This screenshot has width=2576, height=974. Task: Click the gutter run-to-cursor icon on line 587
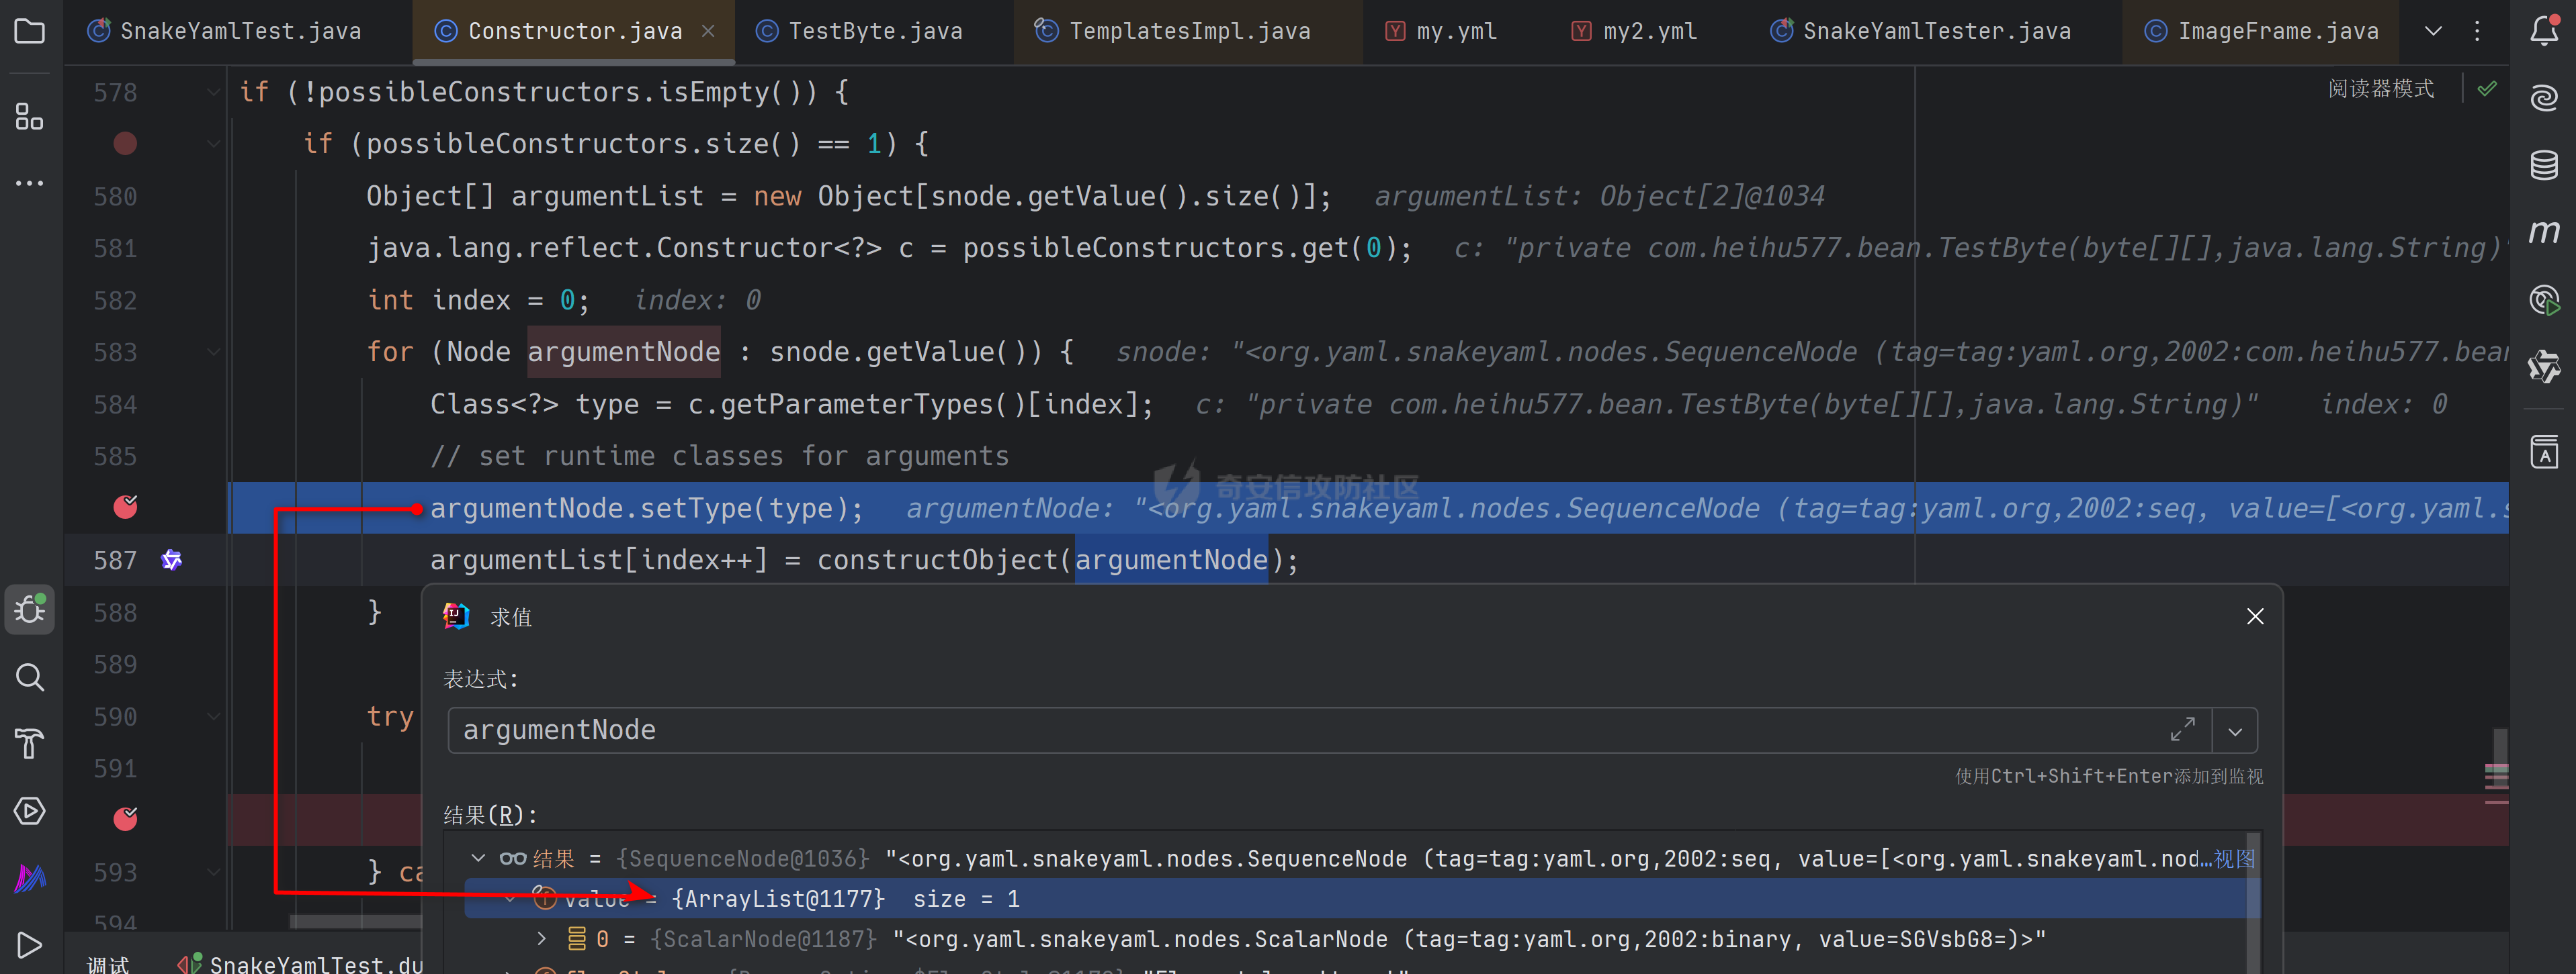click(172, 561)
